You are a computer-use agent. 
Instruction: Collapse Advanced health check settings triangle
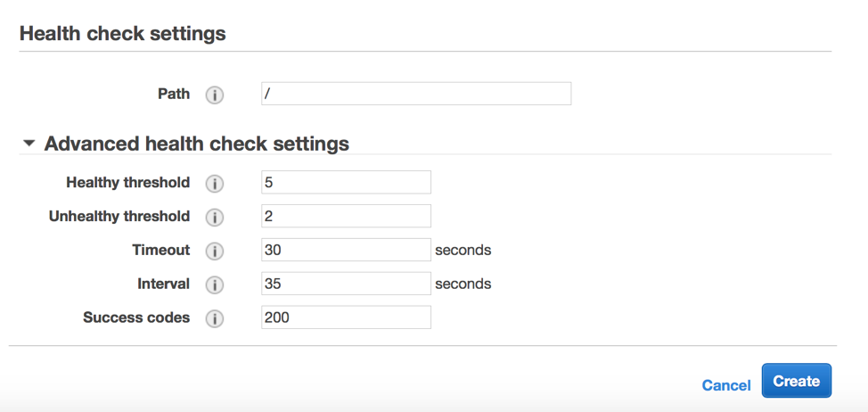(x=29, y=144)
